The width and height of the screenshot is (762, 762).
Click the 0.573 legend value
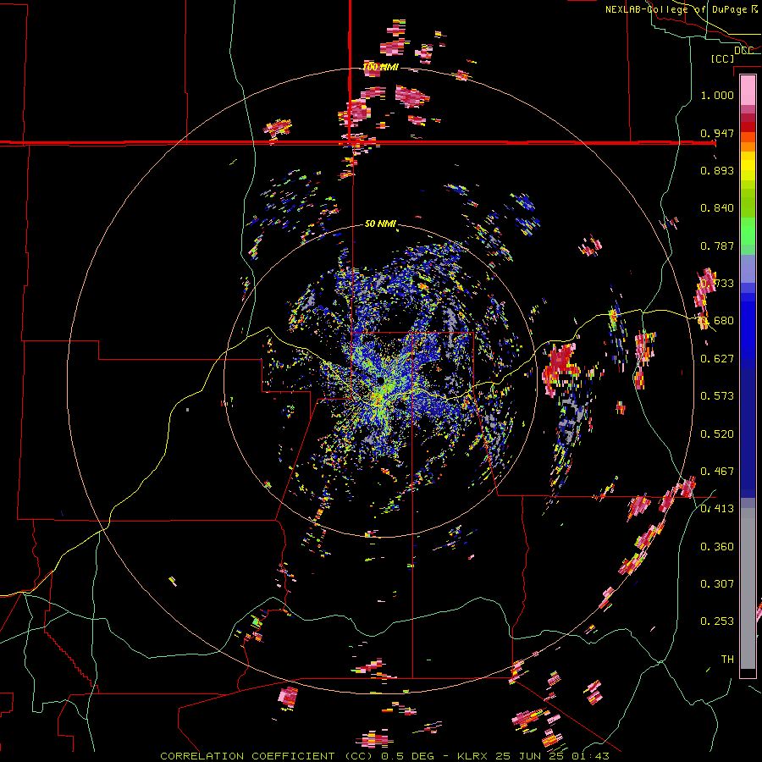tap(717, 396)
